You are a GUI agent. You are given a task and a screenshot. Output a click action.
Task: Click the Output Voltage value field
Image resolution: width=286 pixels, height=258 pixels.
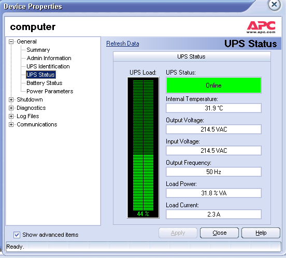pyautogui.click(x=213, y=130)
